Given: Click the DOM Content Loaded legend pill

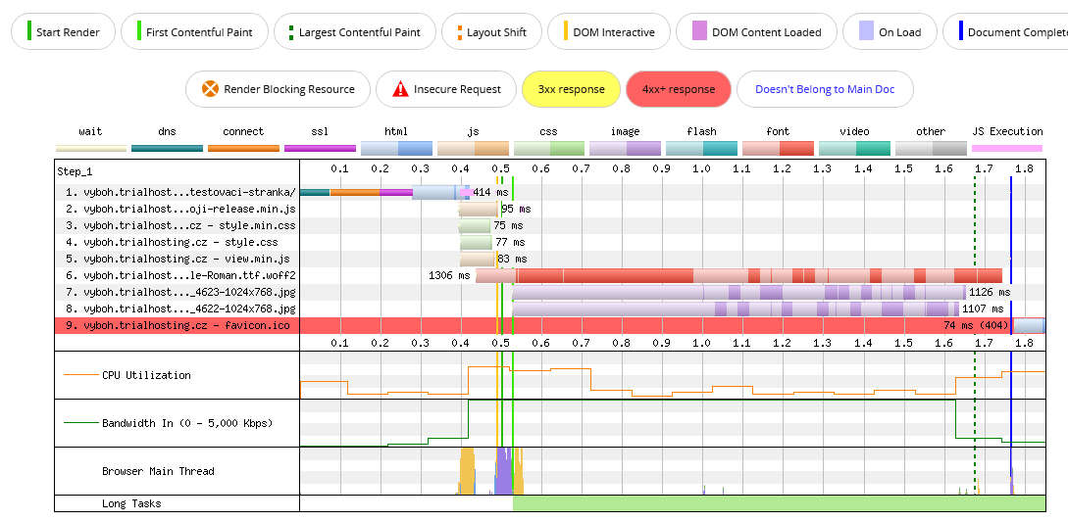Looking at the screenshot, I should [756, 32].
